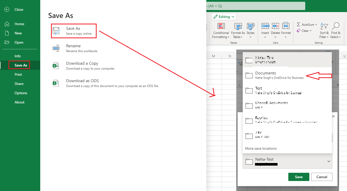Select column M header

213,56
